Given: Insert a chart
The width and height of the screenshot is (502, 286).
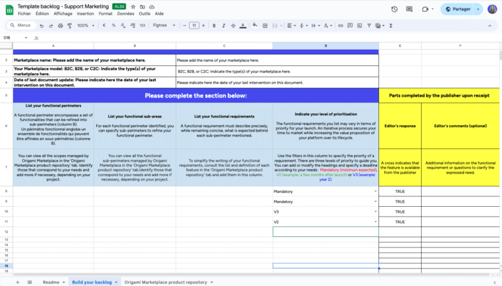Looking at the screenshot, I should pos(360,26).
